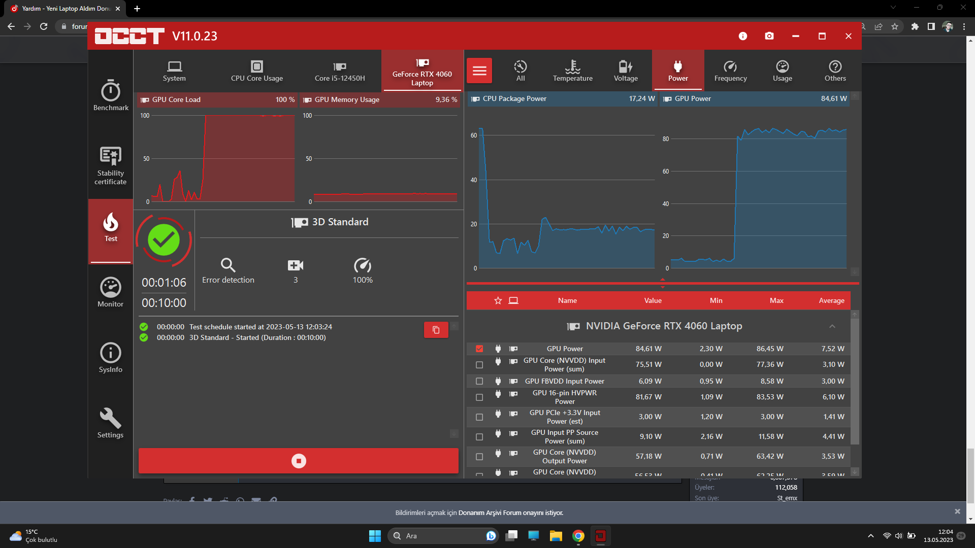Switch to CPU Core Usage tab
Image resolution: width=975 pixels, height=548 pixels.
pyautogui.click(x=257, y=71)
